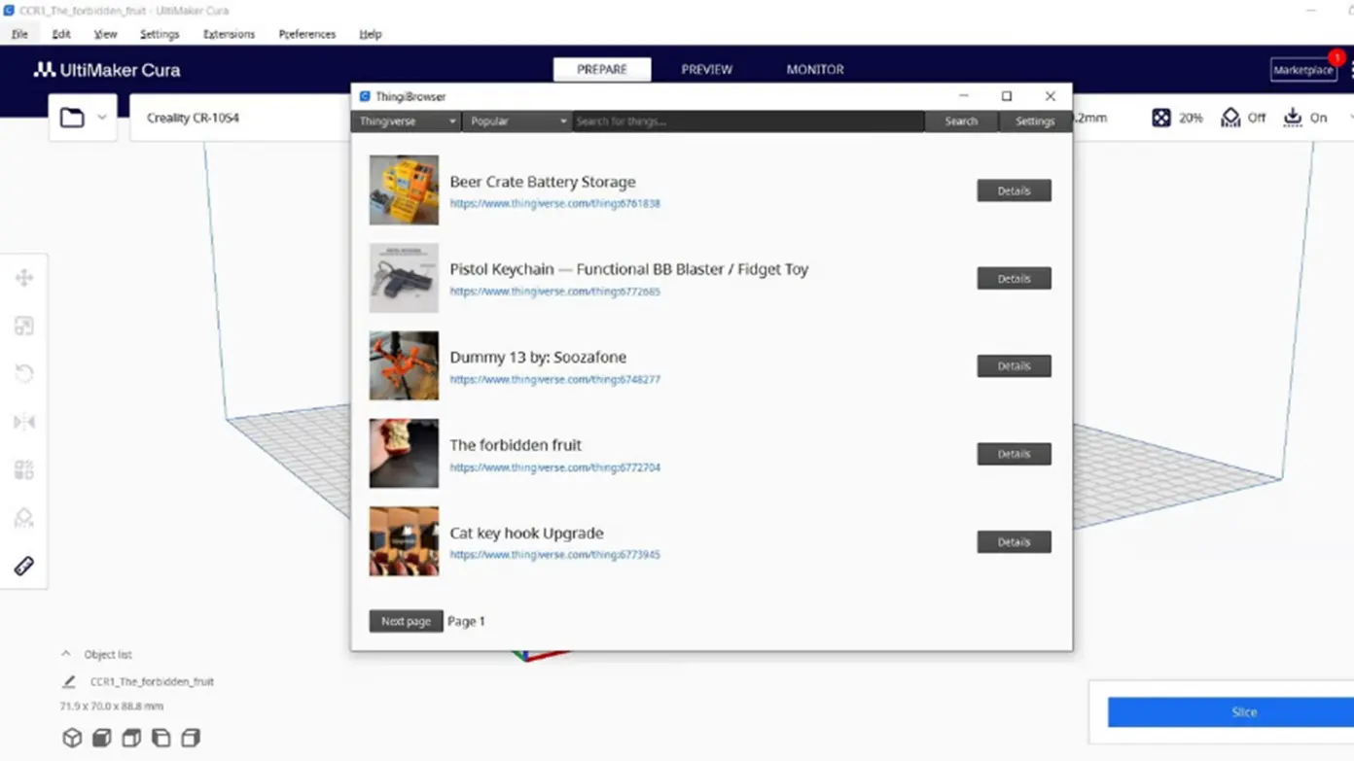Switch to the MONITOR stage tab
Image resolution: width=1354 pixels, height=761 pixels.
tap(815, 70)
